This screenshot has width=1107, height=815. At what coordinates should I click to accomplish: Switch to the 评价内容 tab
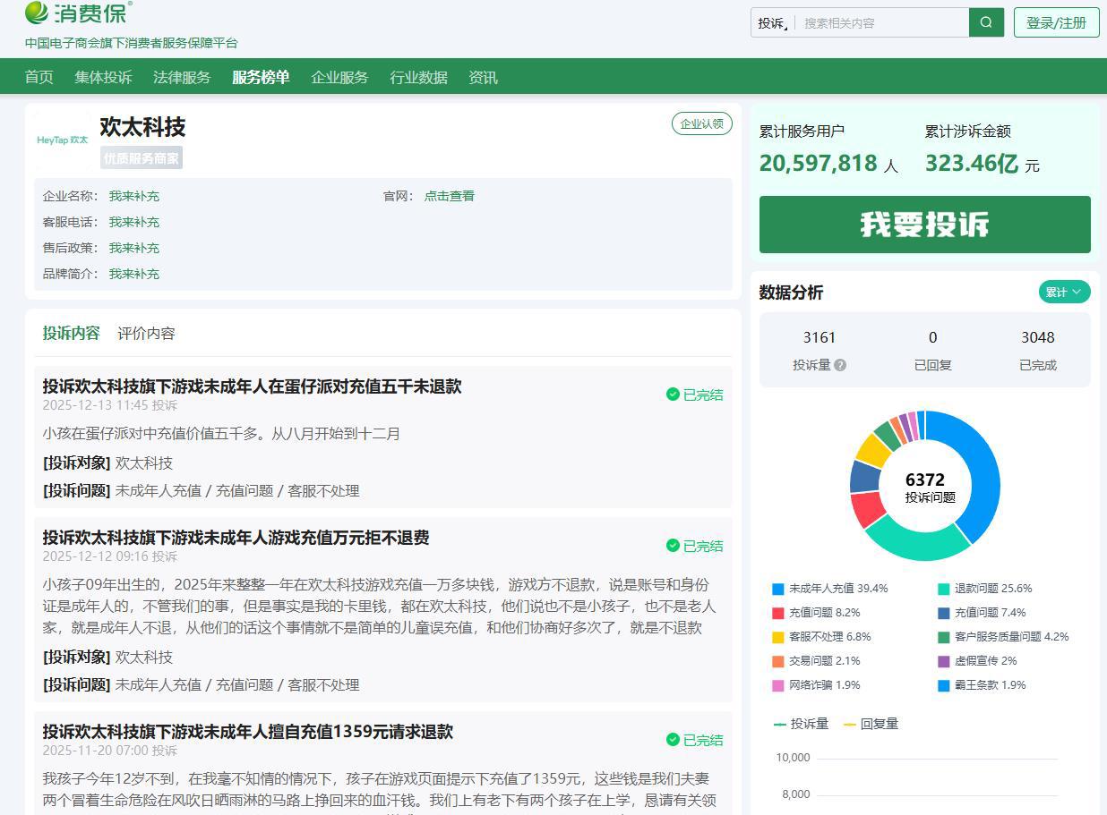pyautogui.click(x=146, y=333)
